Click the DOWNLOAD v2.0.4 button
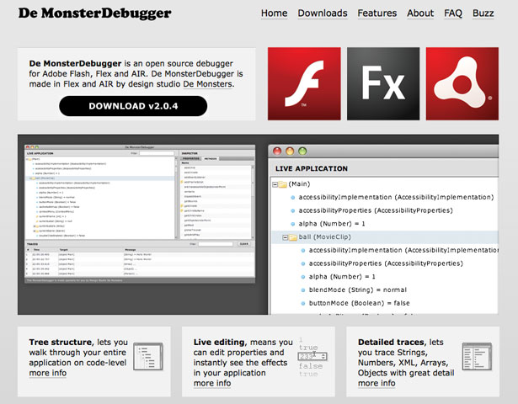 (133, 106)
